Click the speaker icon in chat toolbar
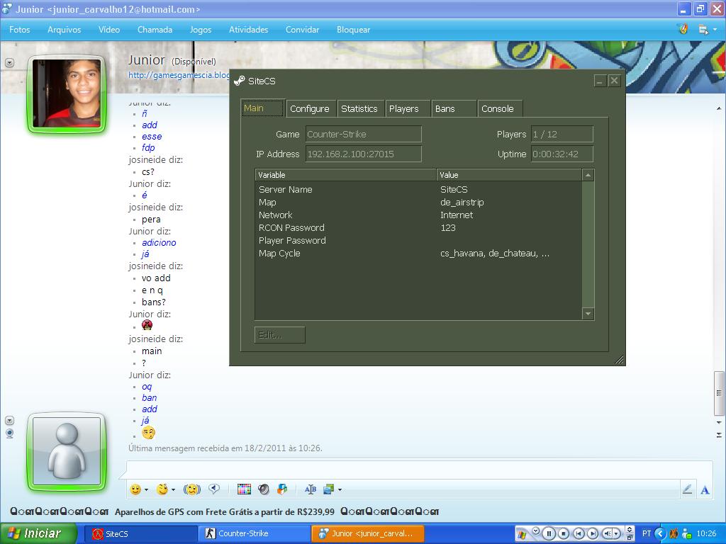726x544 pixels. tap(264, 489)
